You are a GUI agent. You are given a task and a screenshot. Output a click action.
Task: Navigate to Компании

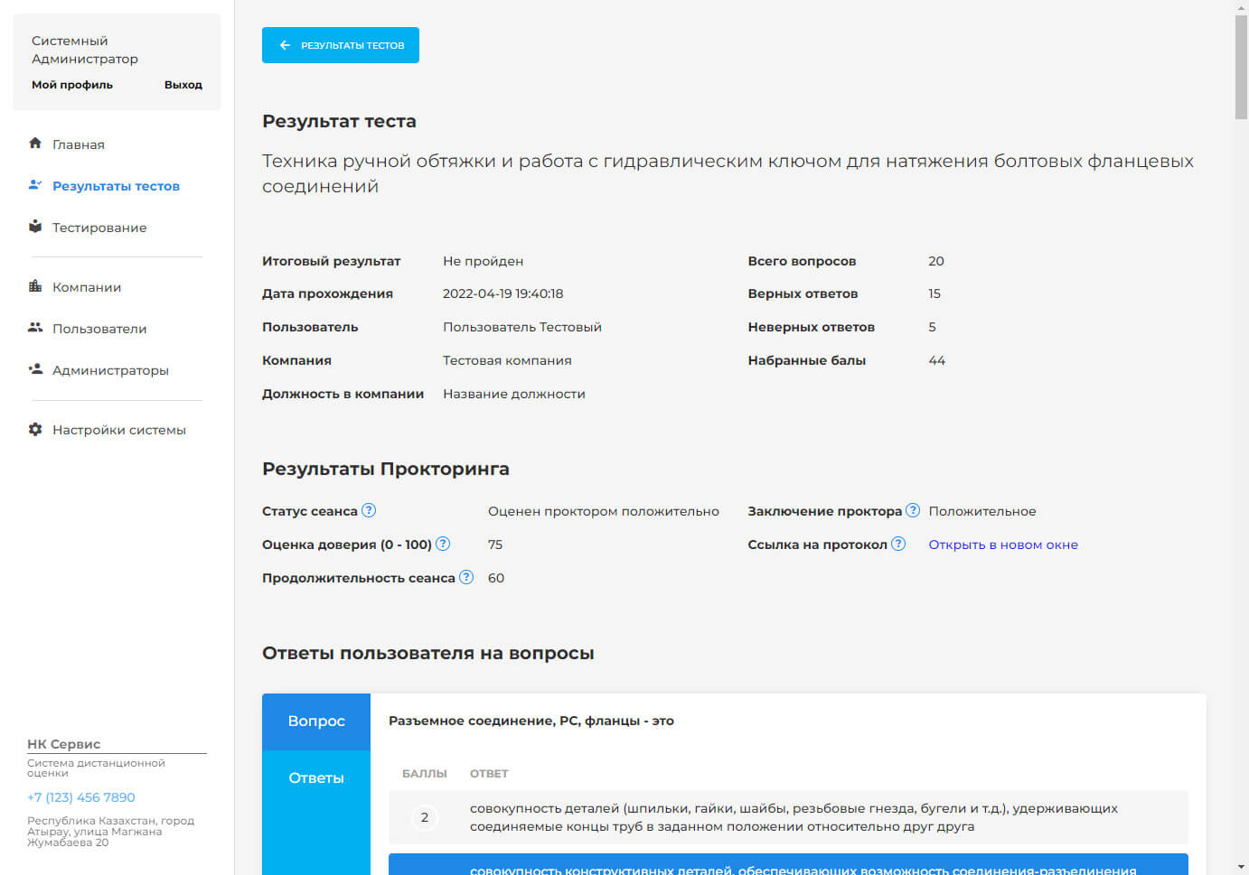pos(87,287)
